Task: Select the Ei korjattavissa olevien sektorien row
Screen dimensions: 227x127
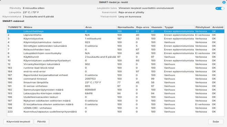Action: tap(116, 104)
